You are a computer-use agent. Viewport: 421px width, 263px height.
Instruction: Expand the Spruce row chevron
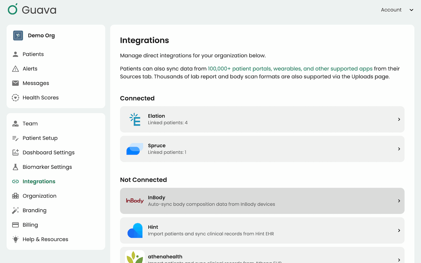pyautogui.click(x=399, y=149)
